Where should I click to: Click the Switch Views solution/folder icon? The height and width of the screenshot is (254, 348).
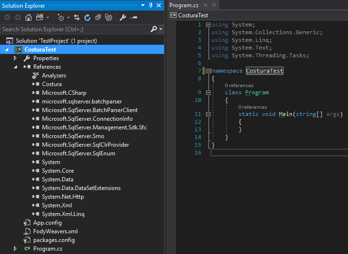click(x=40, y=17)
